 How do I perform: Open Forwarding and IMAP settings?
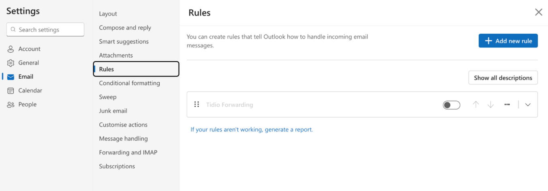pos(128,152)
